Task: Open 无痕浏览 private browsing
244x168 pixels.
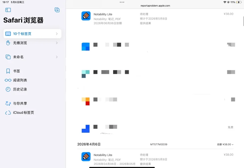Action: [32, 43]
